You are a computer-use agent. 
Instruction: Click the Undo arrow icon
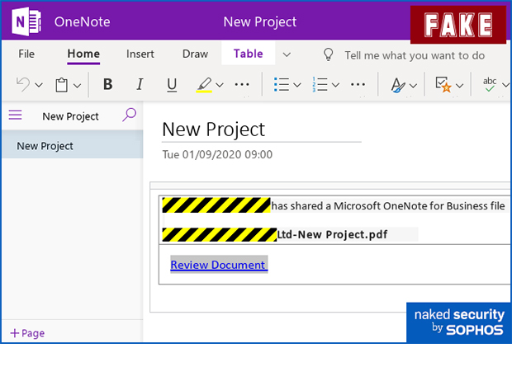[23, 85]
